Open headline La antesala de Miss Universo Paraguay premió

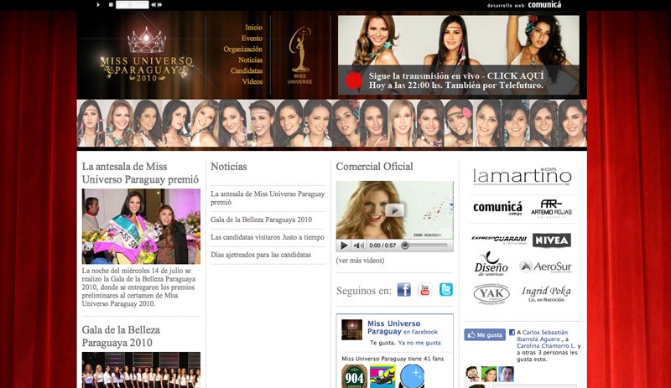[x=140, y=173]
